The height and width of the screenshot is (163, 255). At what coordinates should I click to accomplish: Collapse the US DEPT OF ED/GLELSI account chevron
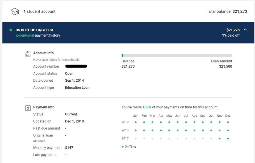(x=245, y=30)
